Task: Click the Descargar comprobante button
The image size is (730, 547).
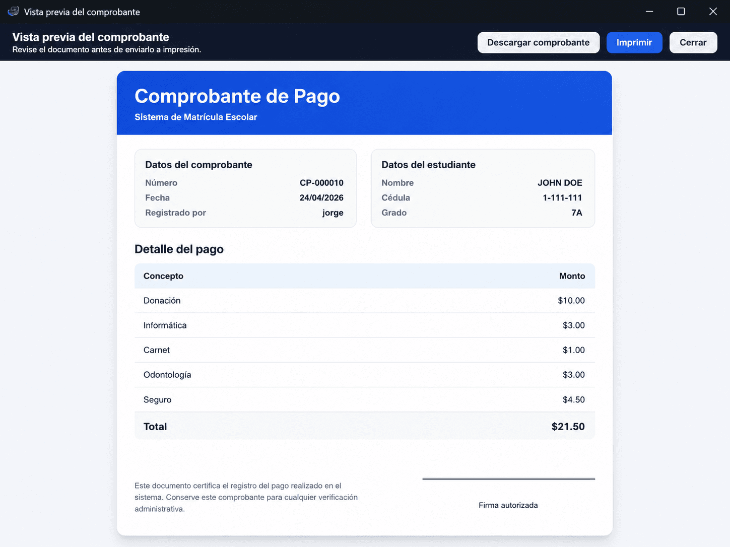Action: [538, 42]
